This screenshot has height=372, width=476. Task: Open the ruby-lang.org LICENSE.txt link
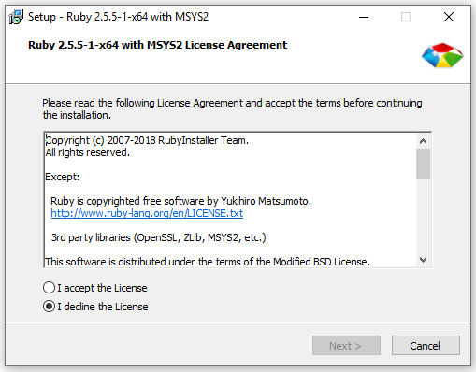click(147, 213)
